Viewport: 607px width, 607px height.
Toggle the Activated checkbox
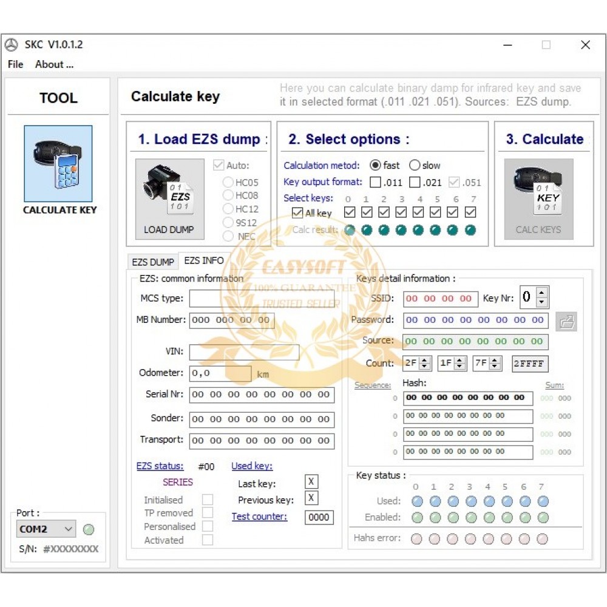pyautogui.click(x=208, y=540)
